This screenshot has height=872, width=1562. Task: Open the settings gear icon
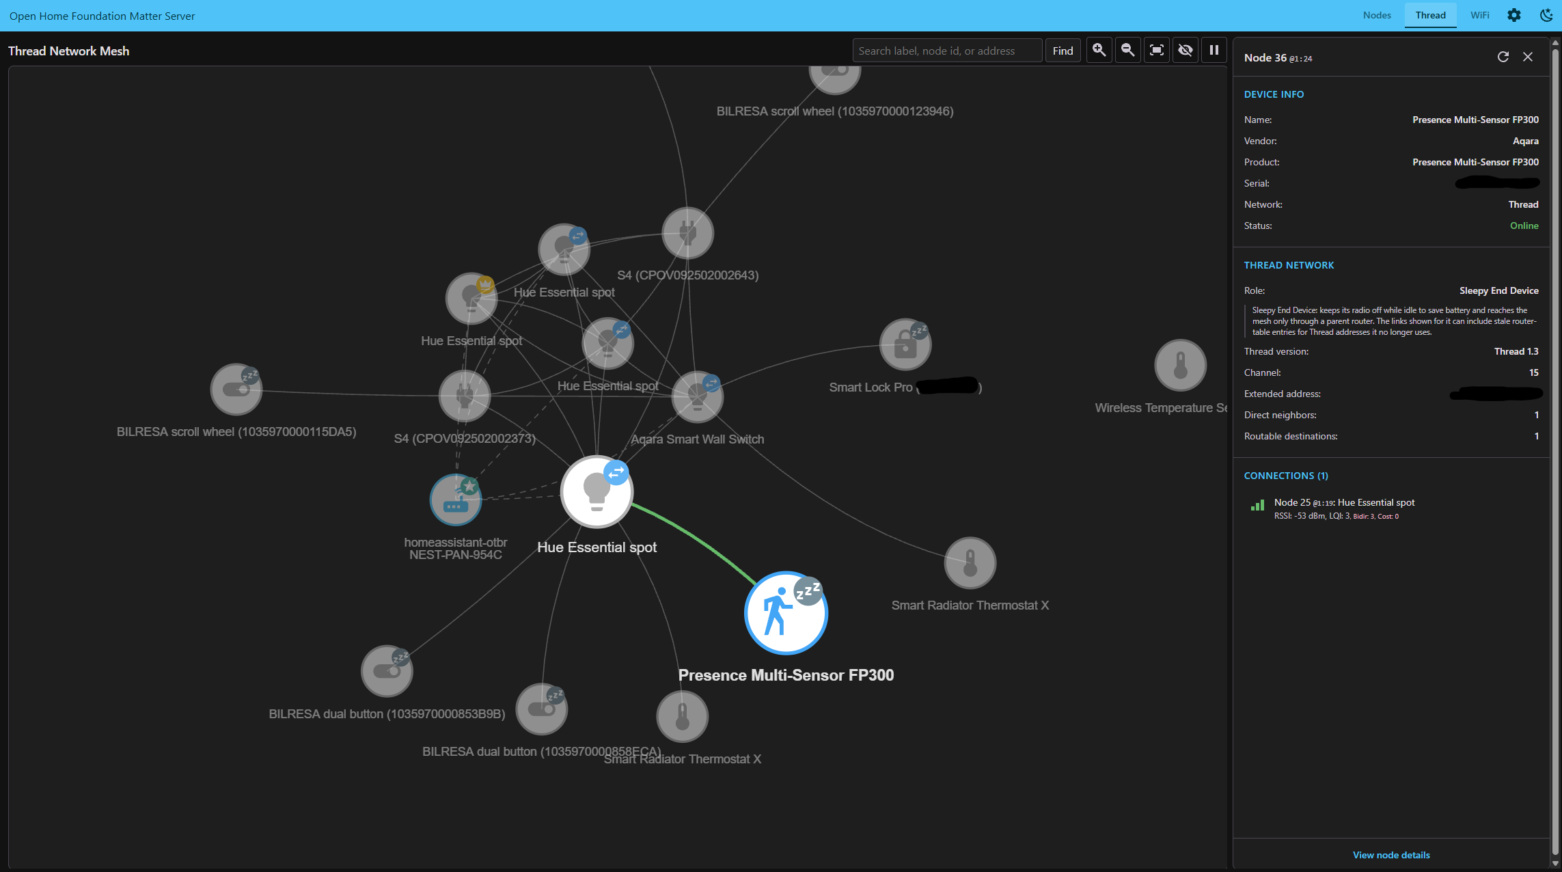tap(1514, 15)
